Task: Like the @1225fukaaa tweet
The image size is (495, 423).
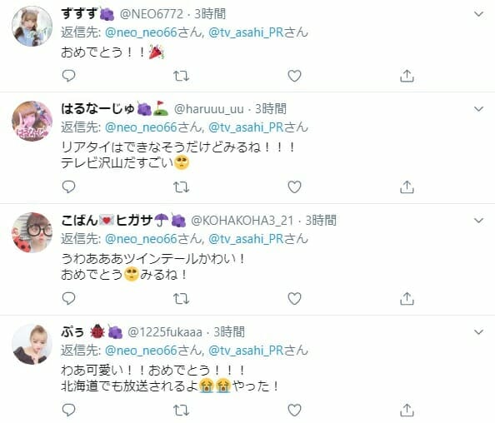Action: (294, 410)
